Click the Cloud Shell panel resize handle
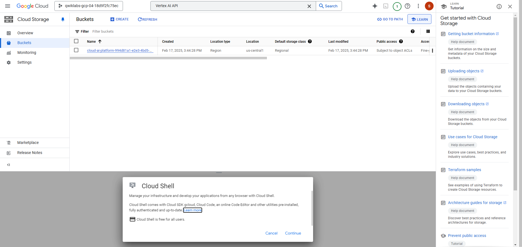Image resolution: width=522 pixels, height=247 pixels. (x=219, y=172)
